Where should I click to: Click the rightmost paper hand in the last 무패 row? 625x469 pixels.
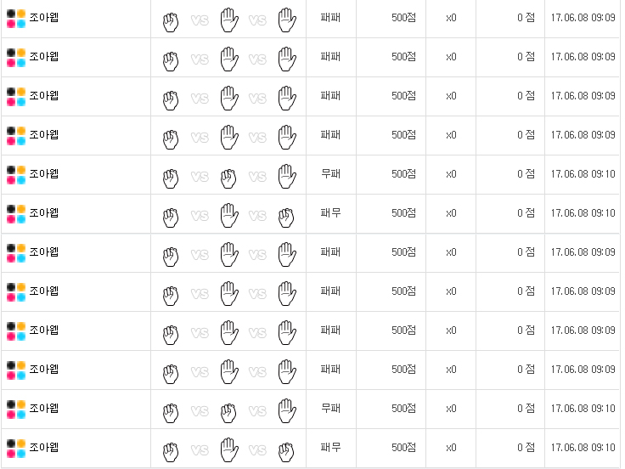click(x=286, y=410)
